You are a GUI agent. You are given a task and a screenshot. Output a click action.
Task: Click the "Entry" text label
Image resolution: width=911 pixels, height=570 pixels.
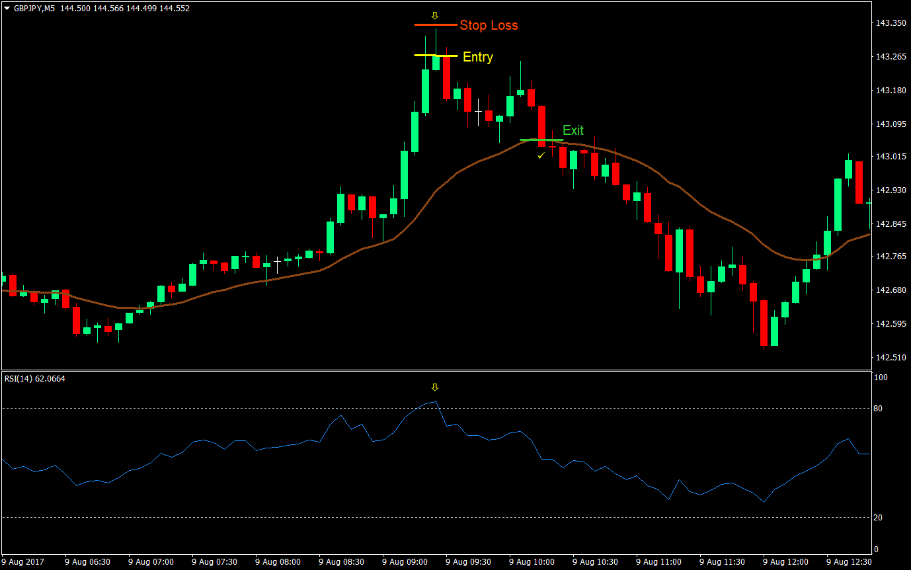point(478,57)
